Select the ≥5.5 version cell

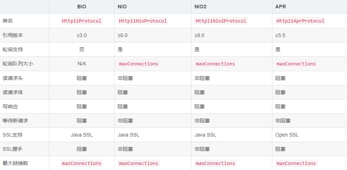(x=280, y=35)
